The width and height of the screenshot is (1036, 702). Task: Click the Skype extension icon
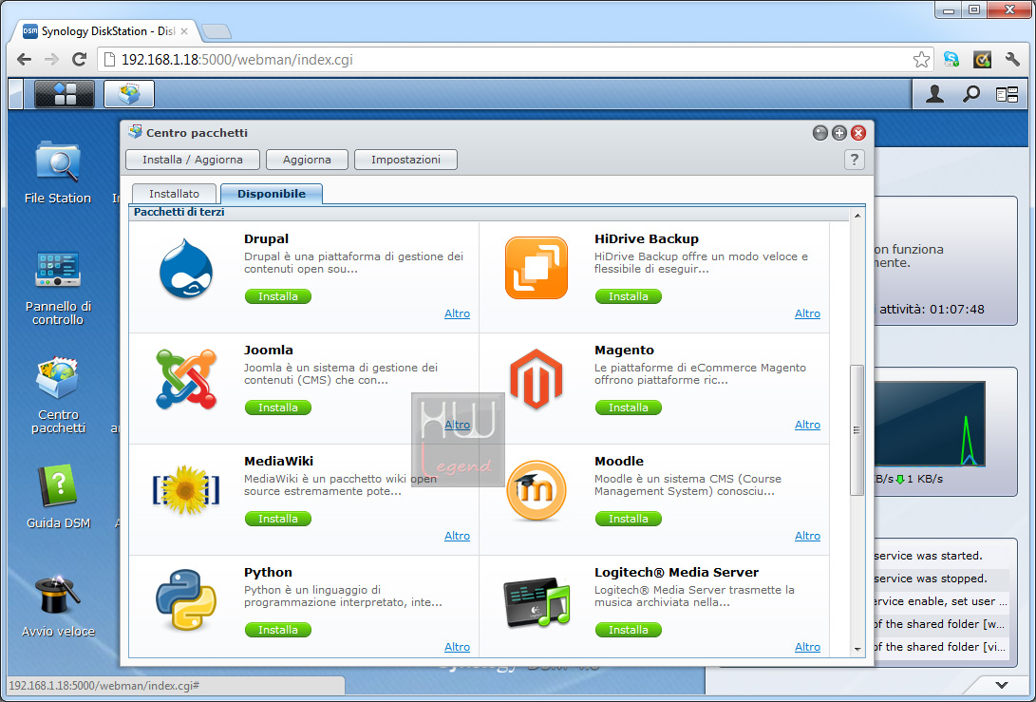(x=951, y=60)
